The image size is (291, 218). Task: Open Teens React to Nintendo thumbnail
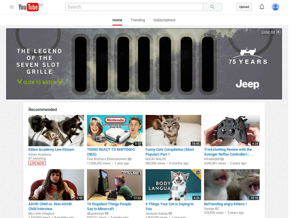(115, 131)
